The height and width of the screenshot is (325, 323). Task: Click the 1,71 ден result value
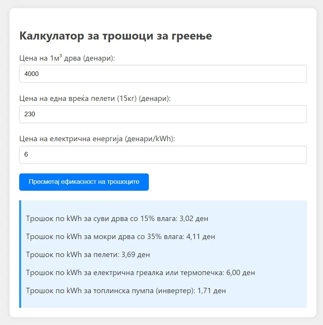(x=211, y=290)
